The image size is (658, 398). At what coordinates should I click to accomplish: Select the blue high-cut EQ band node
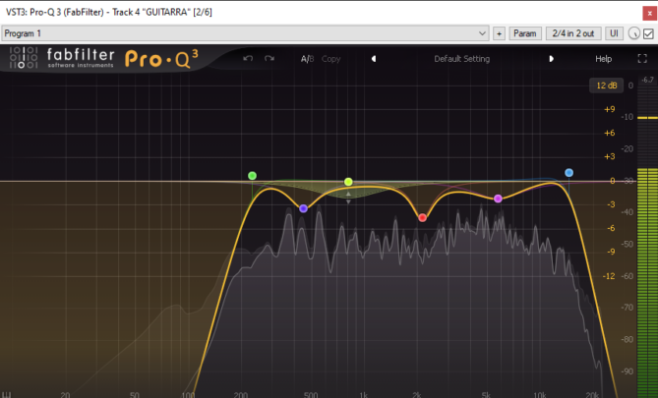coord(568,173)
